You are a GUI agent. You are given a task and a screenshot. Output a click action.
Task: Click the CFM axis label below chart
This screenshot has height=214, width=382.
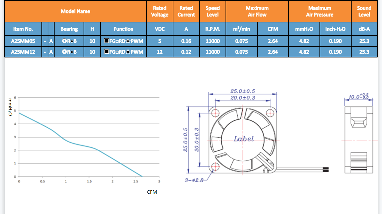click(x=152, y=192)
